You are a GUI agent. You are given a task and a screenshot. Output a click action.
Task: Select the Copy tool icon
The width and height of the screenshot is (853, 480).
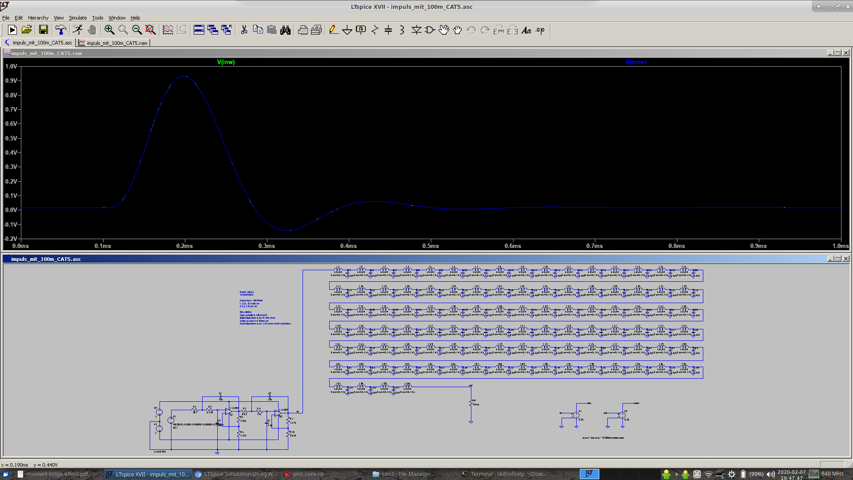pyautogui.click(x=258, y=30)
